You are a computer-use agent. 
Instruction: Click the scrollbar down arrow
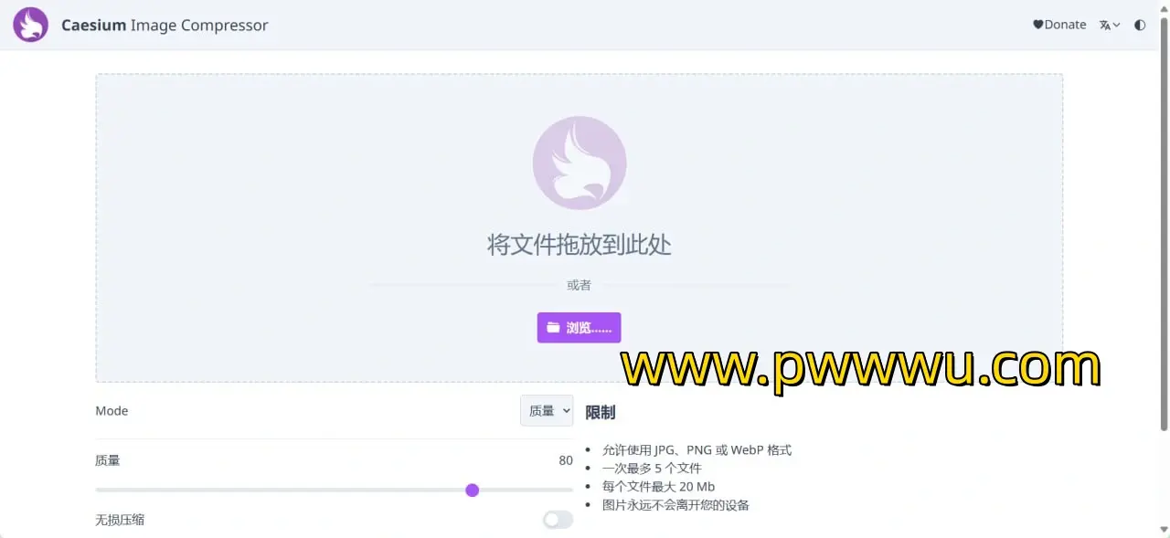tap(1164, 531)
